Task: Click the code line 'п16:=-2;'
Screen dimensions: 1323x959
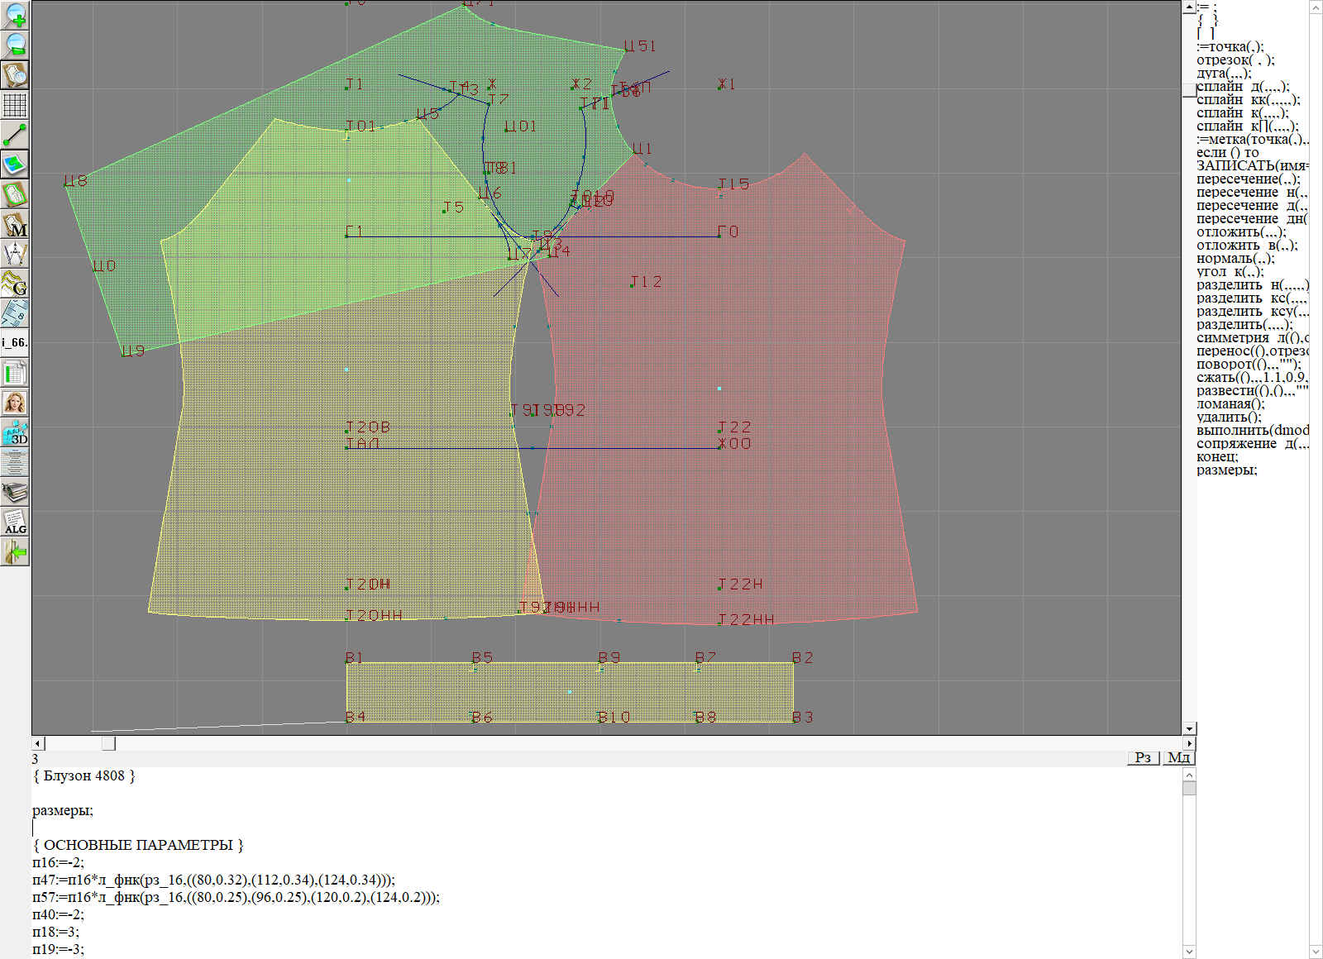Action: click(x=58, y=862)
